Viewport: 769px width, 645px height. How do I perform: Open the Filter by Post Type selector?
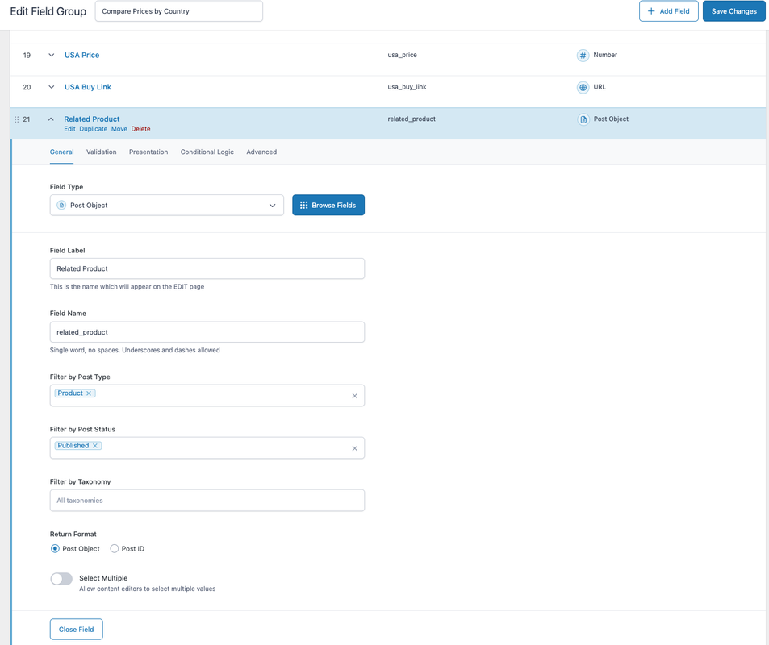pyautogui.click(x=207, y=396)
